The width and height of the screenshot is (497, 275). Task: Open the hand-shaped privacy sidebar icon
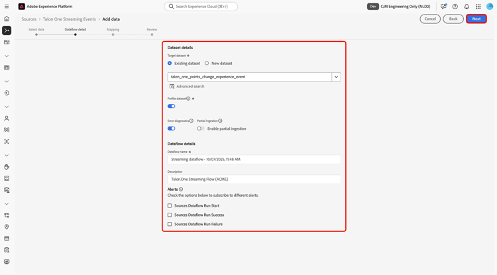(7, 167)
